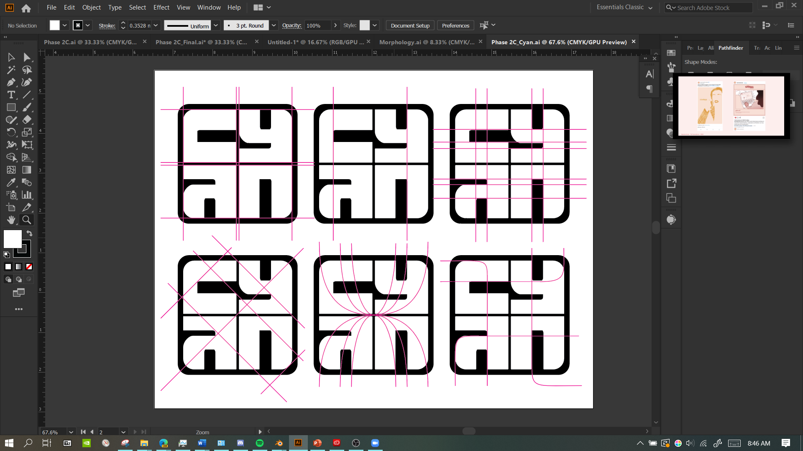
Task: Select the Rotate tool
Action: [11, 132]
